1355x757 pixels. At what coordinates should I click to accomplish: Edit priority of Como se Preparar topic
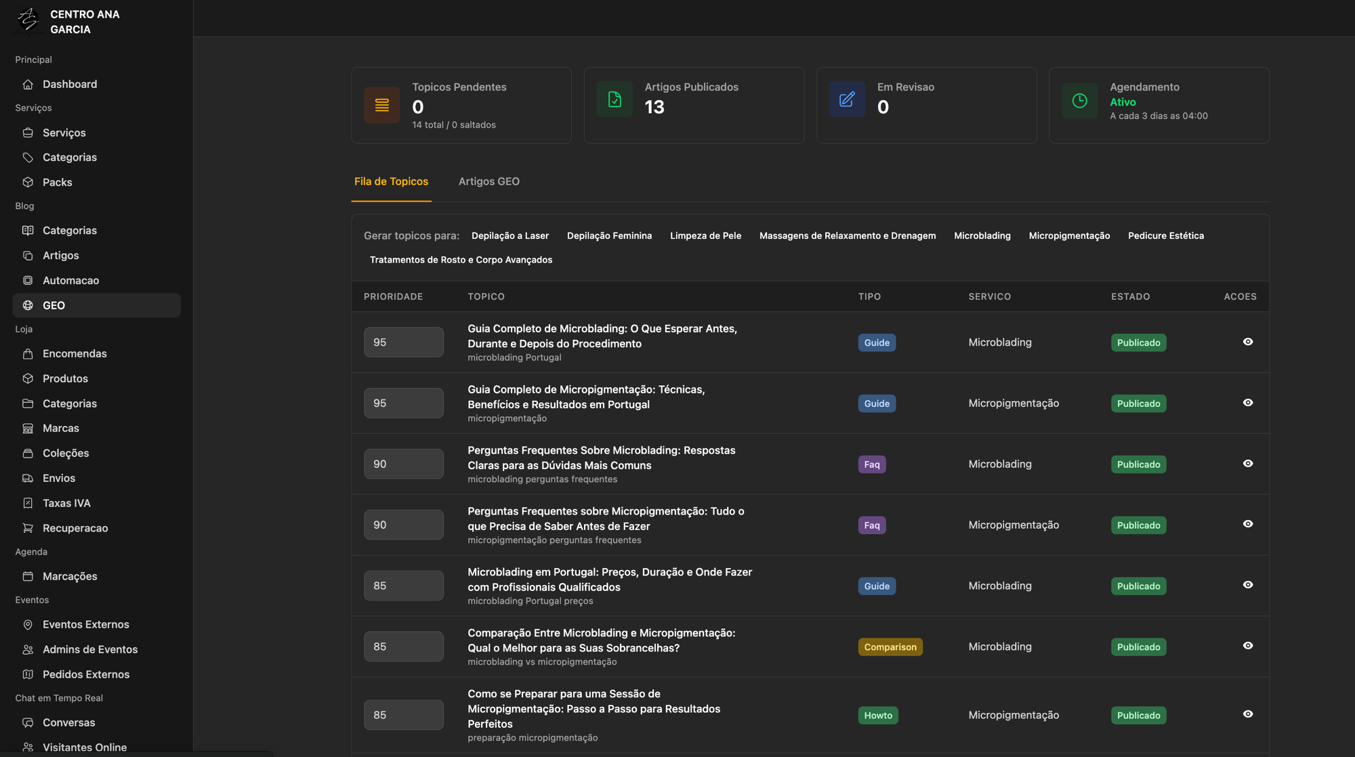click(404, 715)
